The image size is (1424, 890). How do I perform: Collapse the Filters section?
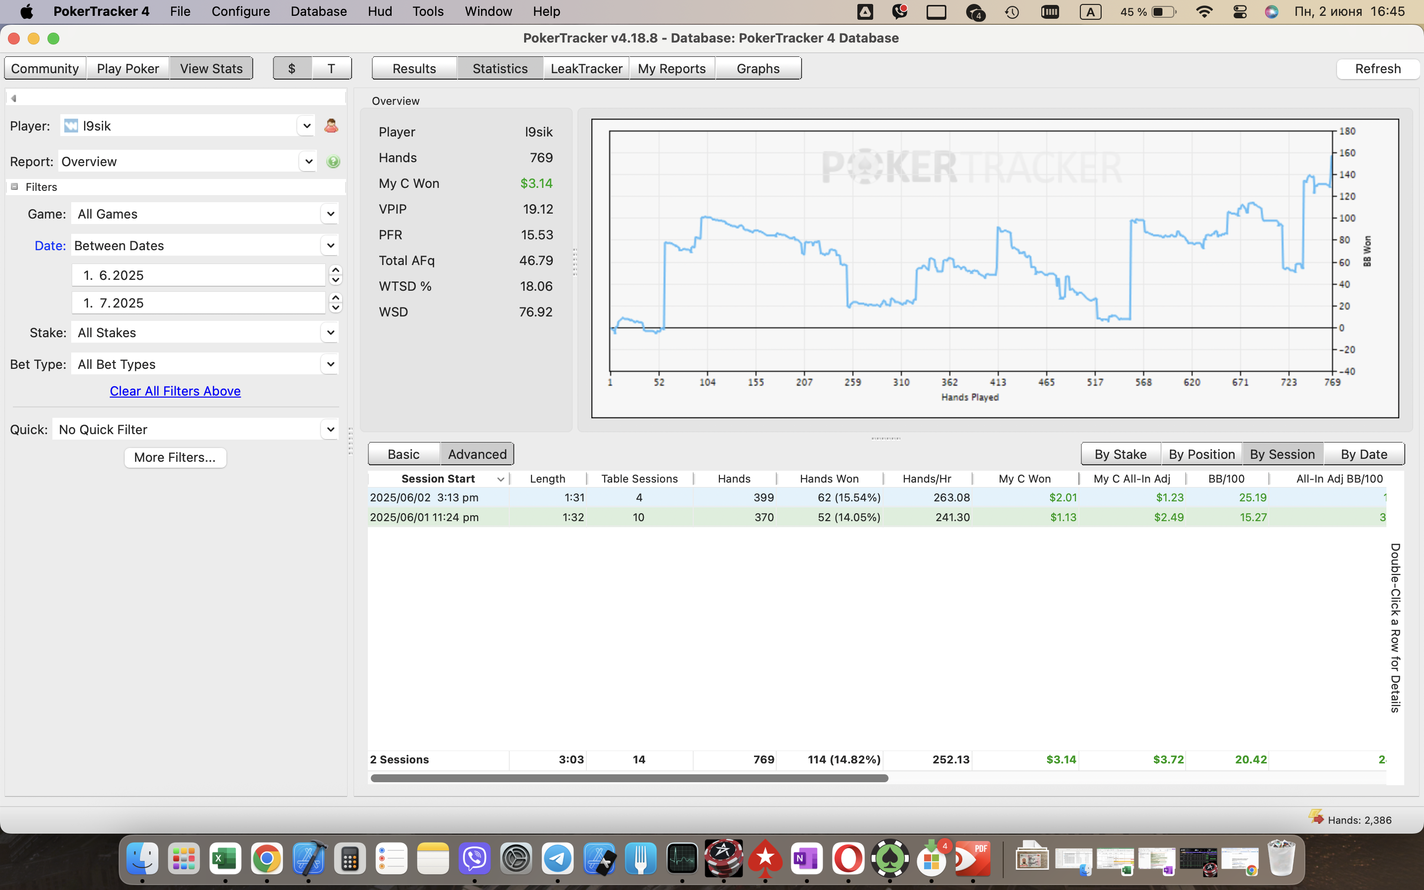(x=14, y=186)
